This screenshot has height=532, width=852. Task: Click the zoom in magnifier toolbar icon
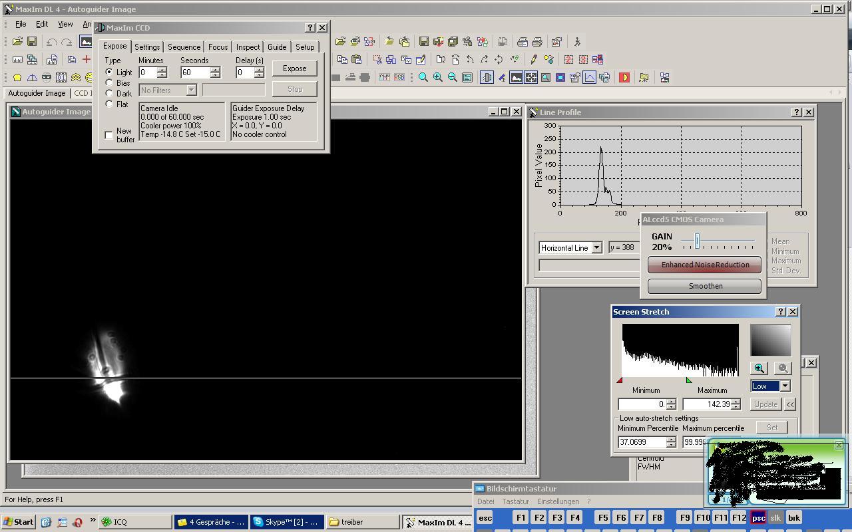[438, 78]
